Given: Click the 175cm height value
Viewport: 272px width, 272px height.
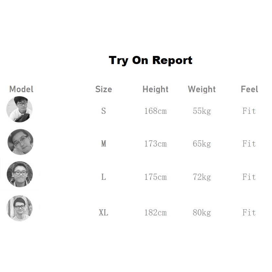Looking at the screenshot, I should click(155, 177).
